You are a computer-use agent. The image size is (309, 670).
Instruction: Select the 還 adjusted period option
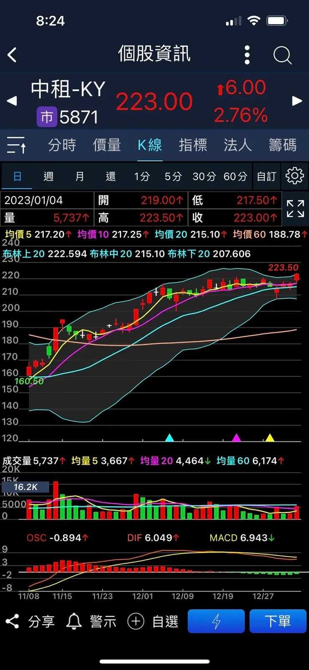(x=111, y=176)
